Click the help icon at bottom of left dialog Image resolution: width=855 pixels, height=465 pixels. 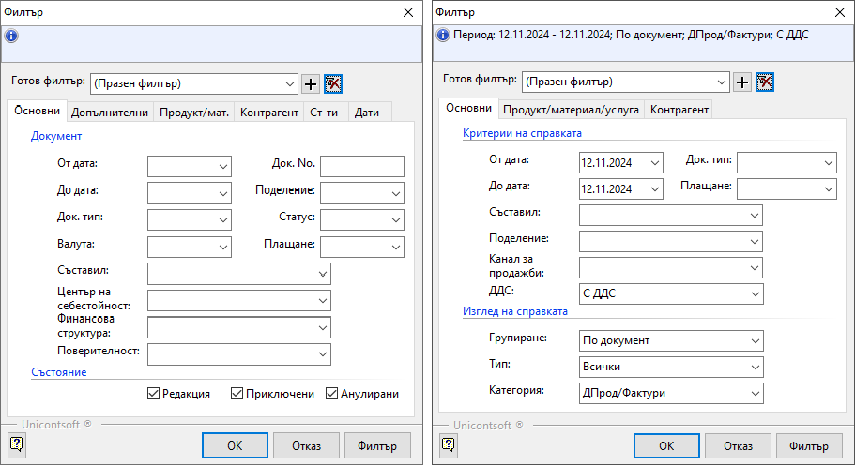[16, 444]
